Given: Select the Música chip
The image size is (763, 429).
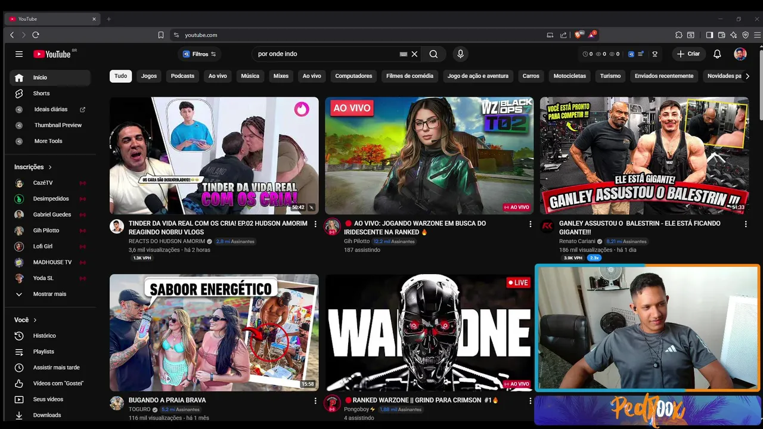Looking at the screenshot, I should tap(250, 76).
